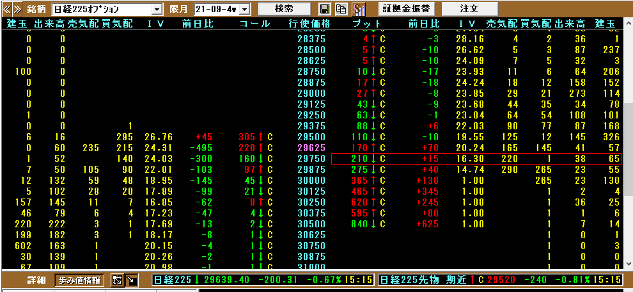Click the 日経225先物 期近 ticker panel

[499, 280]
